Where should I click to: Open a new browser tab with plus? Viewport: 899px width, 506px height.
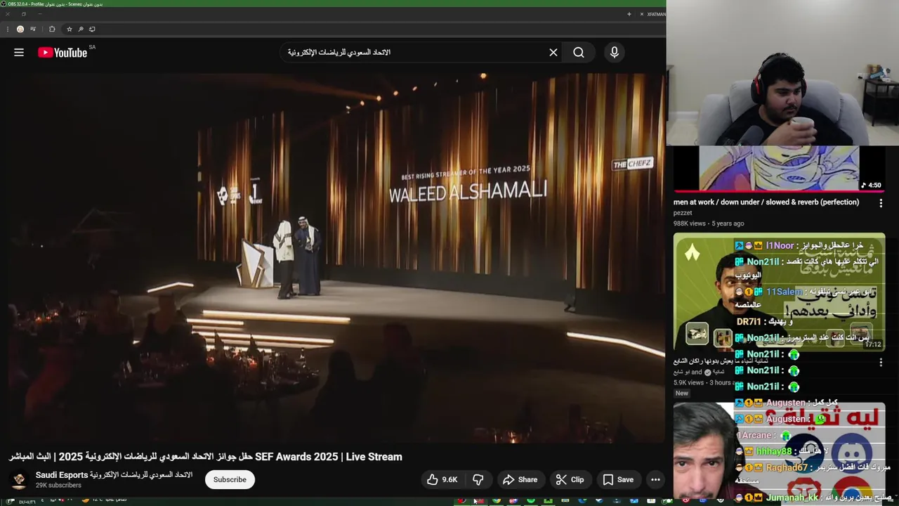(629, 14)
